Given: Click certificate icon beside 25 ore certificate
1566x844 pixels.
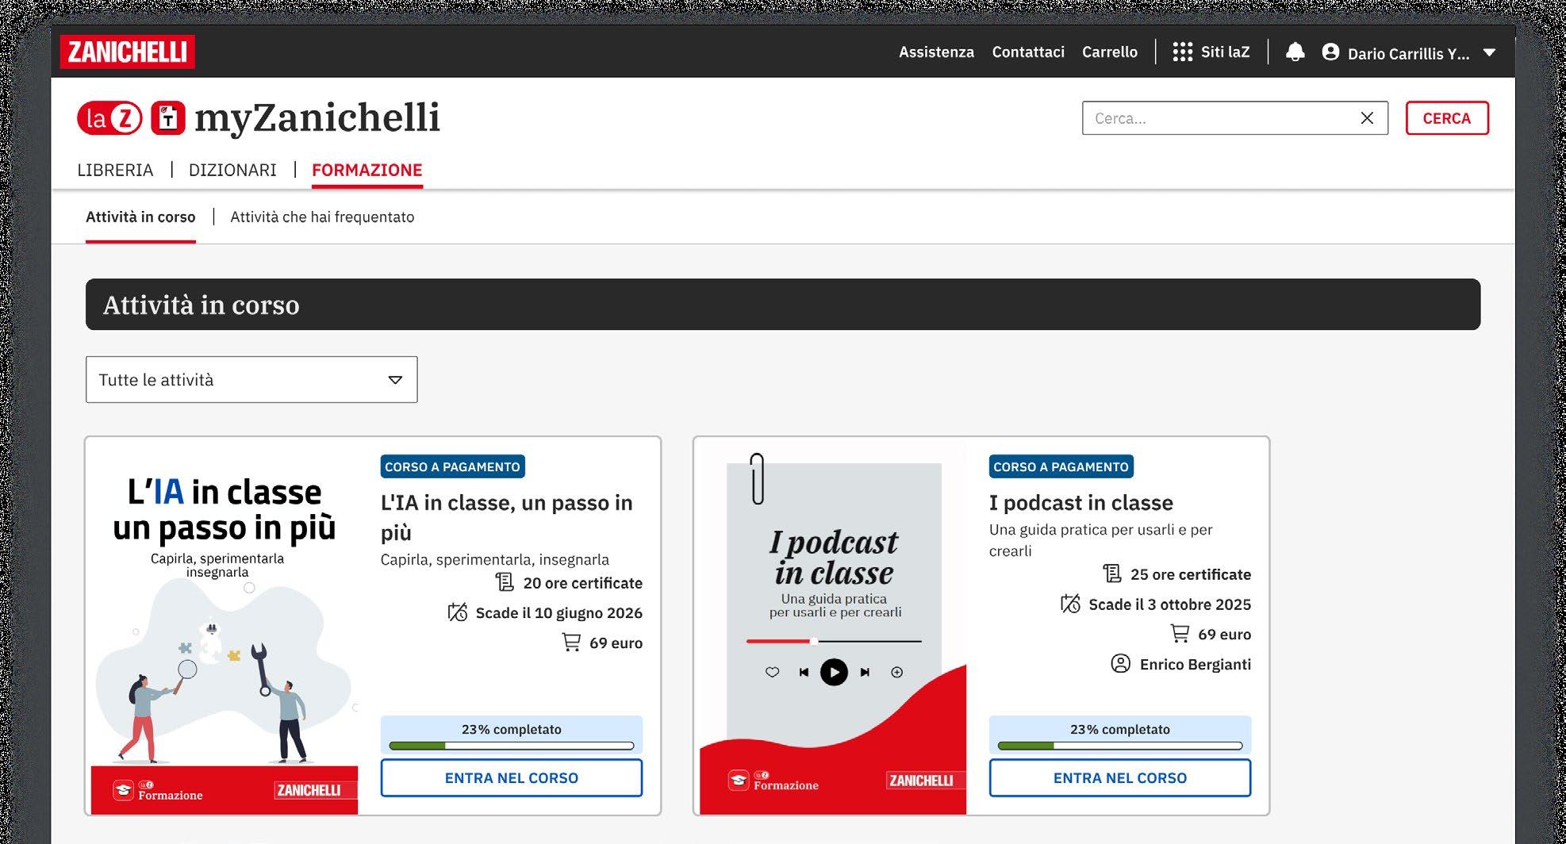Looking at the screenshot, I should (x=1112, y=574).
